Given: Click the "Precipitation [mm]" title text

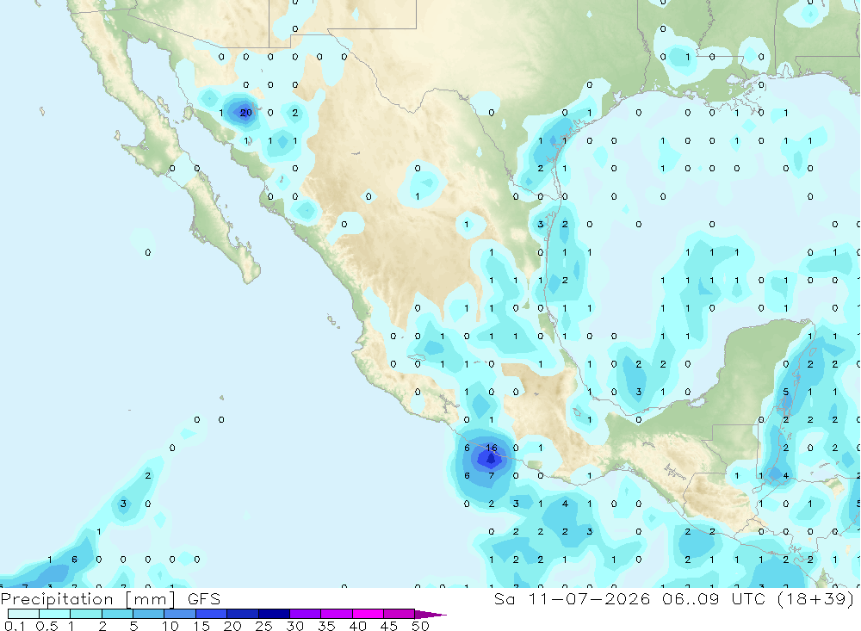Looking at the screenshot, I should tap(88, 599).
